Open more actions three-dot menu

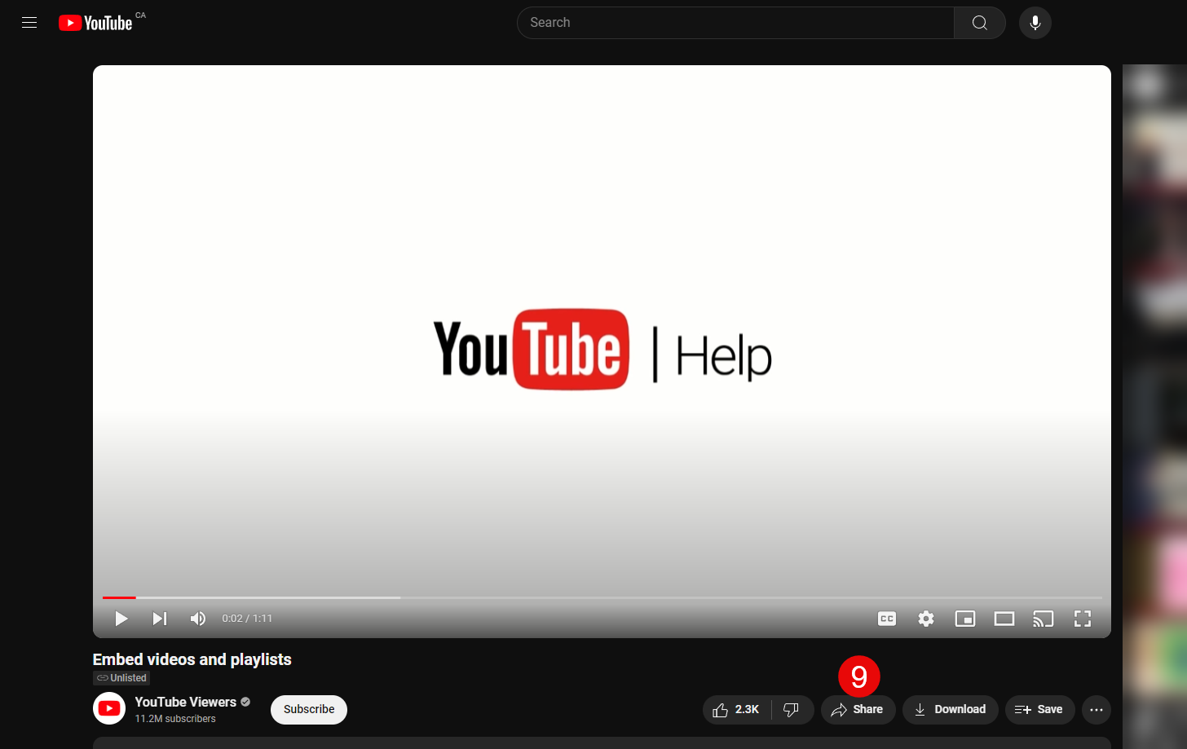(x=1097, y=710)
